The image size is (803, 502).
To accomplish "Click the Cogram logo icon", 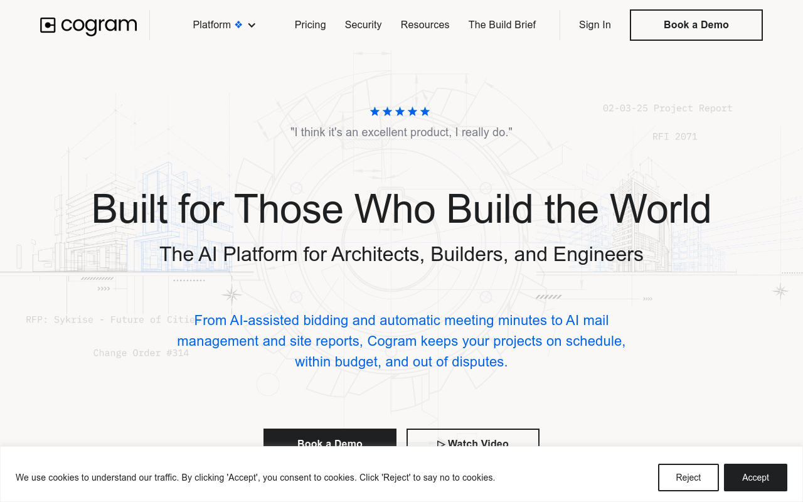I will (48, 25).
